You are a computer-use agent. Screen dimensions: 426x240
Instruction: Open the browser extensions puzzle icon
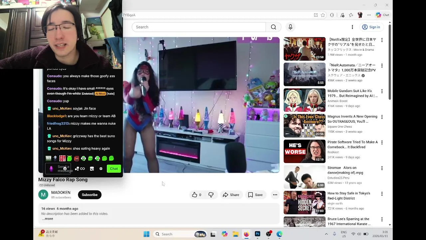[x=332, y=15]
